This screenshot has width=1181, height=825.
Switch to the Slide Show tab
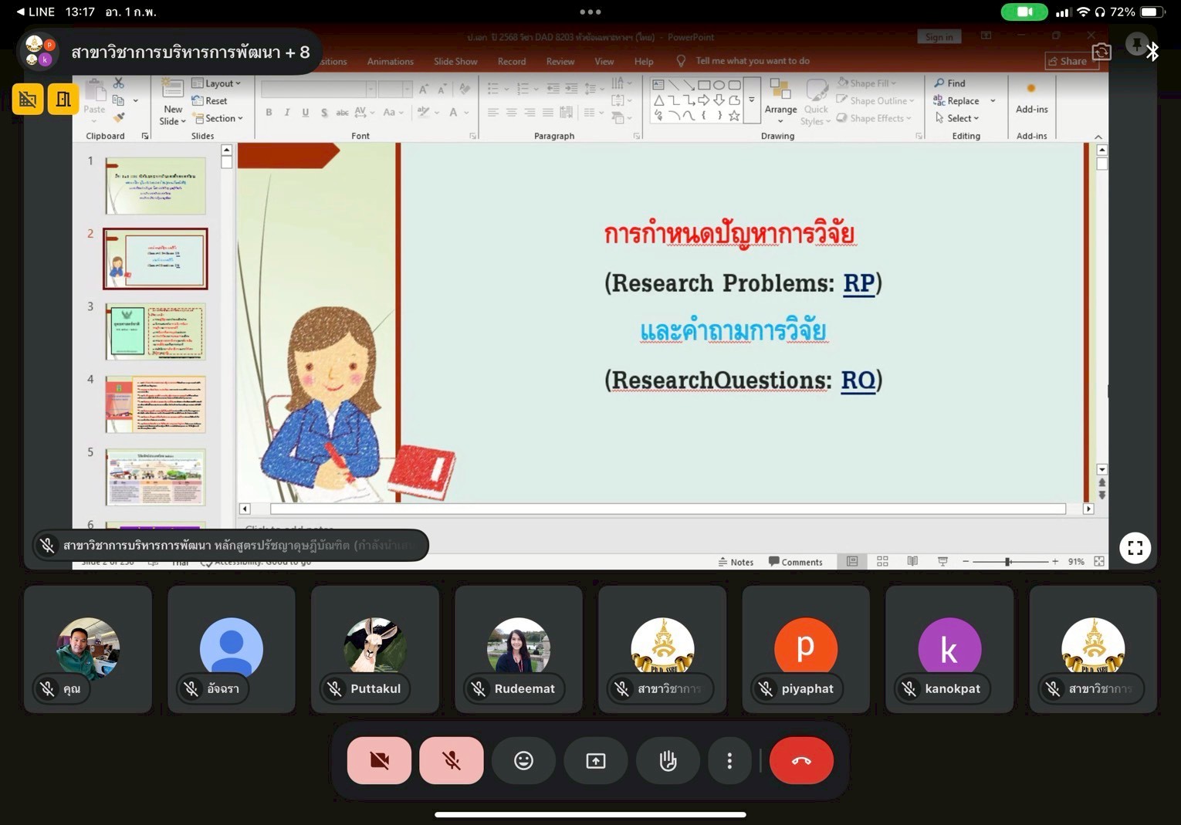(455, 62)
